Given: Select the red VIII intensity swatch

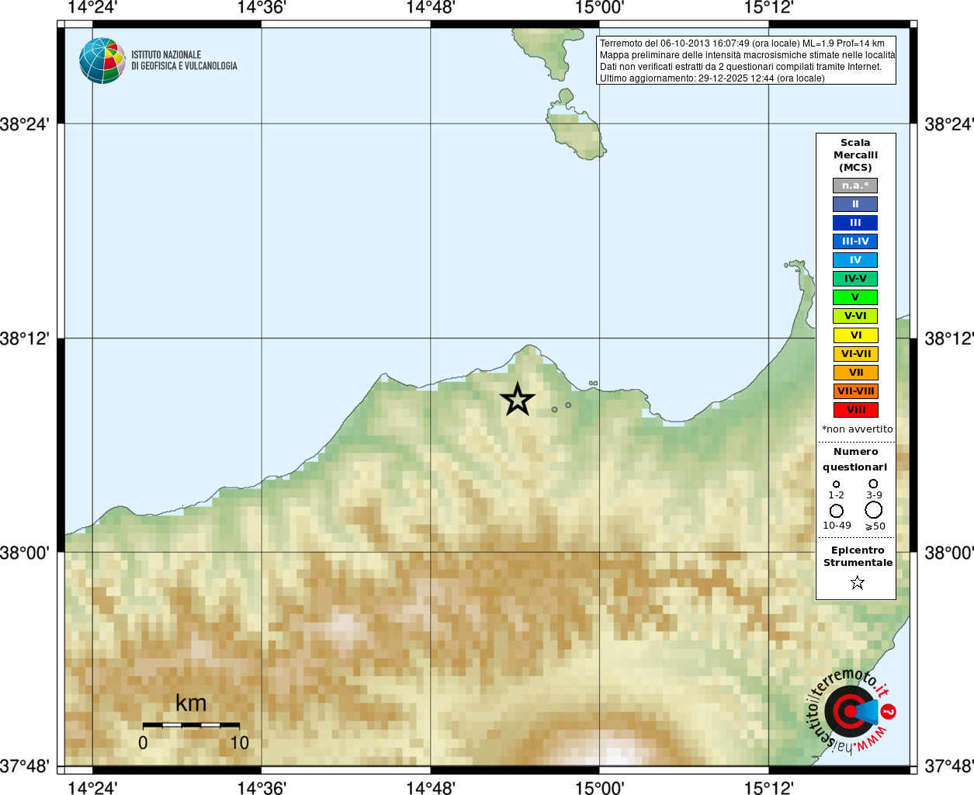Looking at the screenshot, I should [855, 410].
